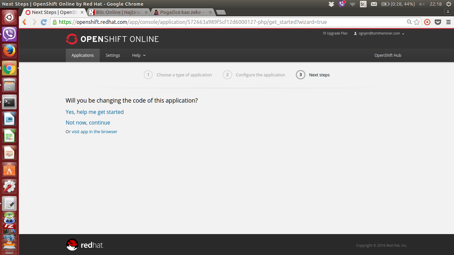Click Yes, help me get started
The image size is (454, 255).
point(95,112)
